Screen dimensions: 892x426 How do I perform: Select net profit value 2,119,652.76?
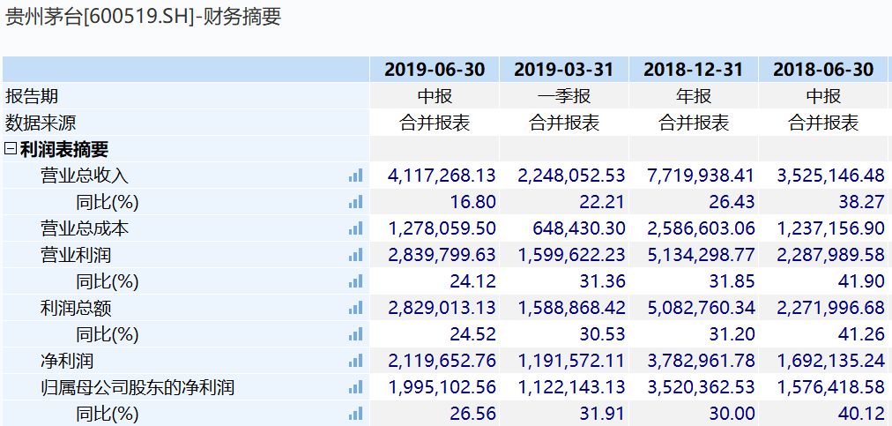442,361
